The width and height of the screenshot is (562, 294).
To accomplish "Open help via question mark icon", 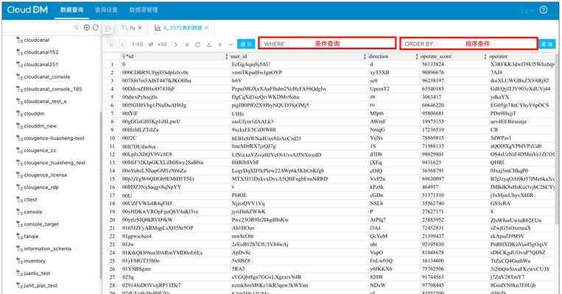I will [x=544, y=10].
